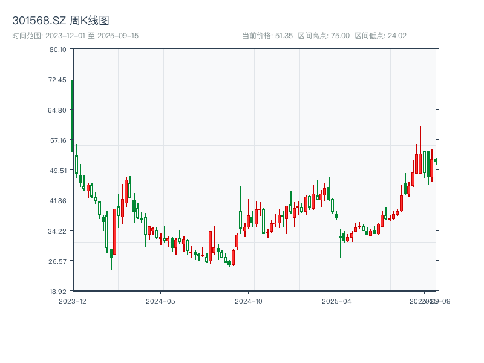The width and height of the screenshot is (484, 363).
Task: Click the 2023-12 x-axis label
Action: 73,301
